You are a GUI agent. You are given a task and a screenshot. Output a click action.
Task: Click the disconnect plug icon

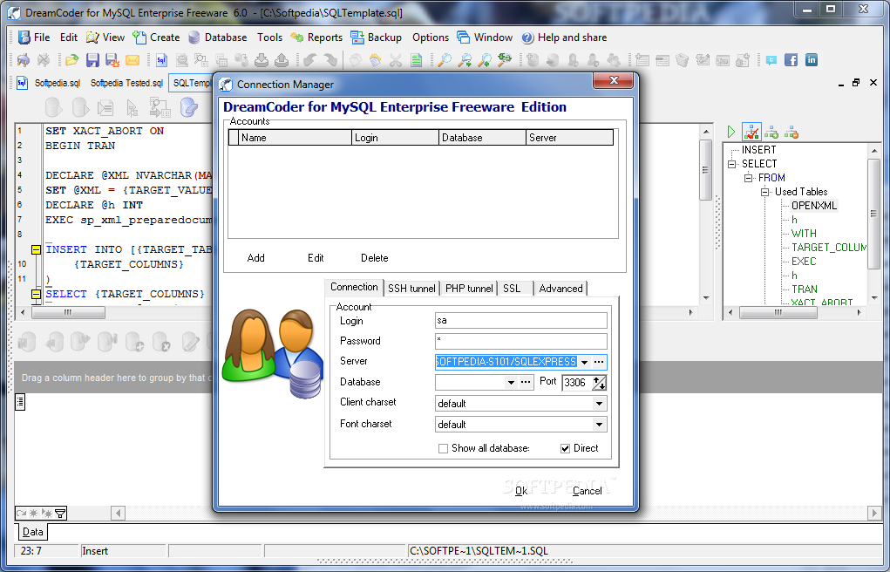[x=43, y=59]
